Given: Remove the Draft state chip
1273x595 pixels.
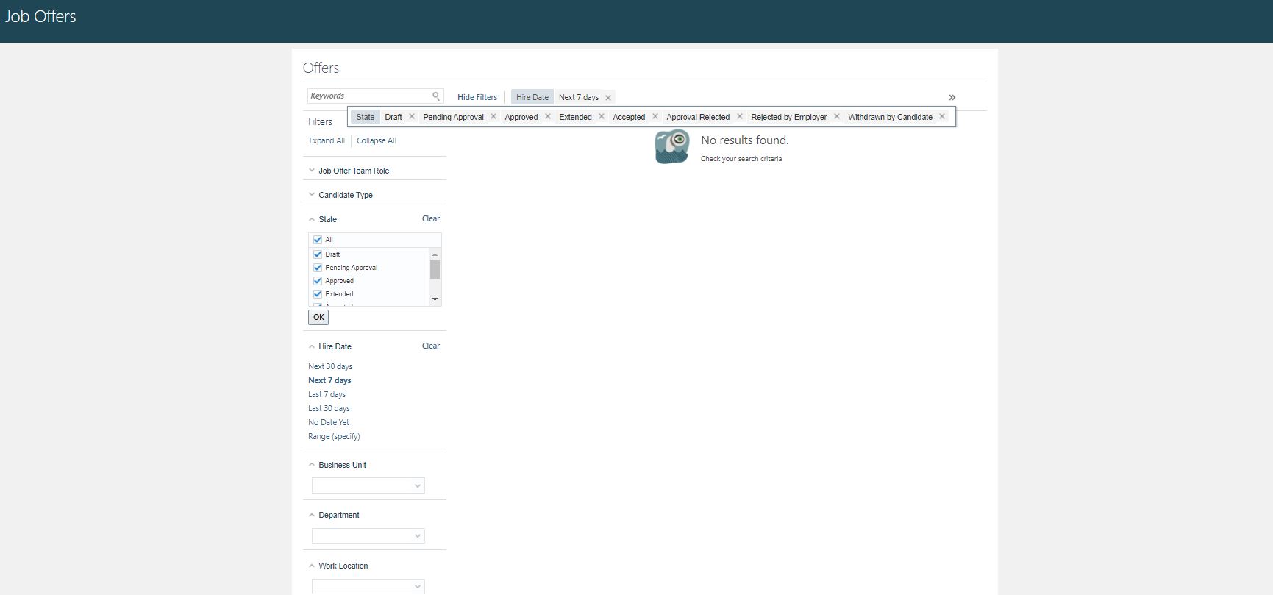Looking at the screenshot, I should [412, 116].
